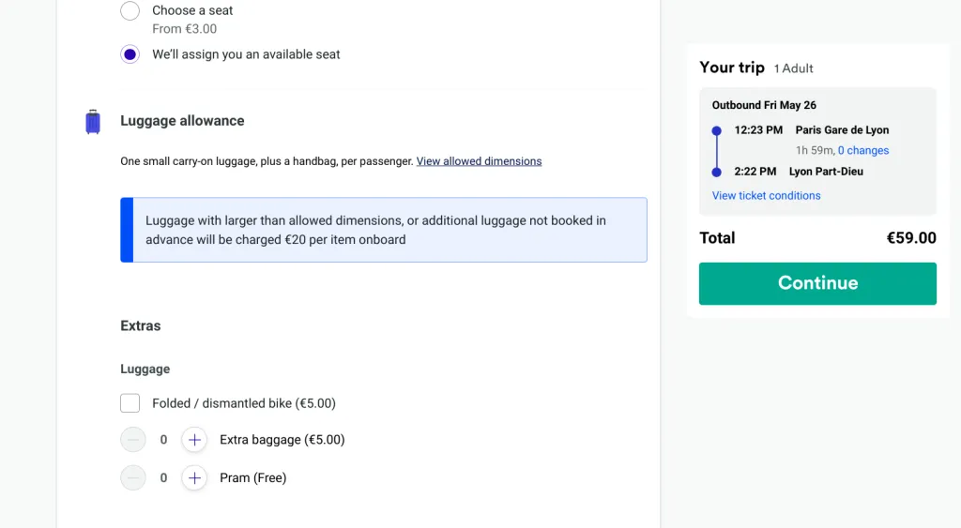The height and width of the screenshot is (528, 961).
Task: Open the 0 changes journey details
Action: pyautogui.click(x=863, y=150)
